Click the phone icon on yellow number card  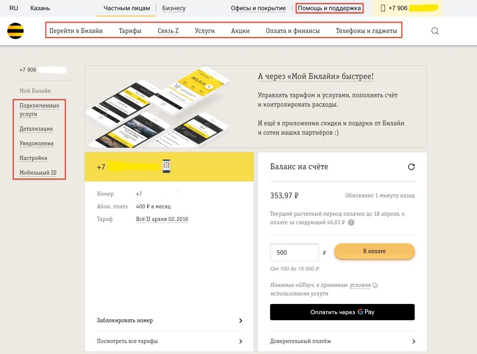pyautogui.click(x=166, y=166)
